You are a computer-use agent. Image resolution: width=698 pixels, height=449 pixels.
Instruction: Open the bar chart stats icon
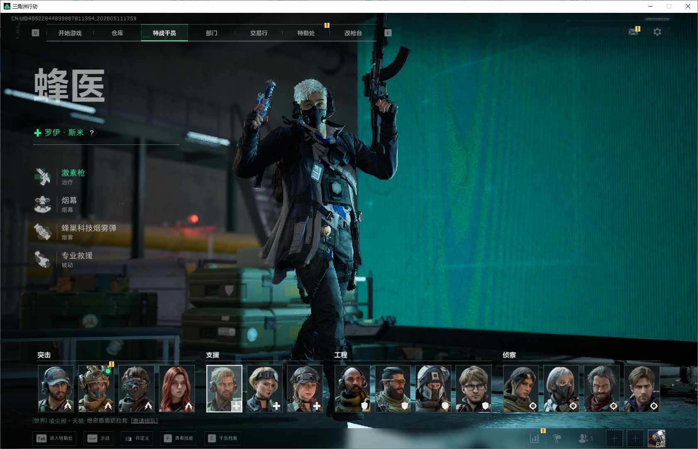534,438
